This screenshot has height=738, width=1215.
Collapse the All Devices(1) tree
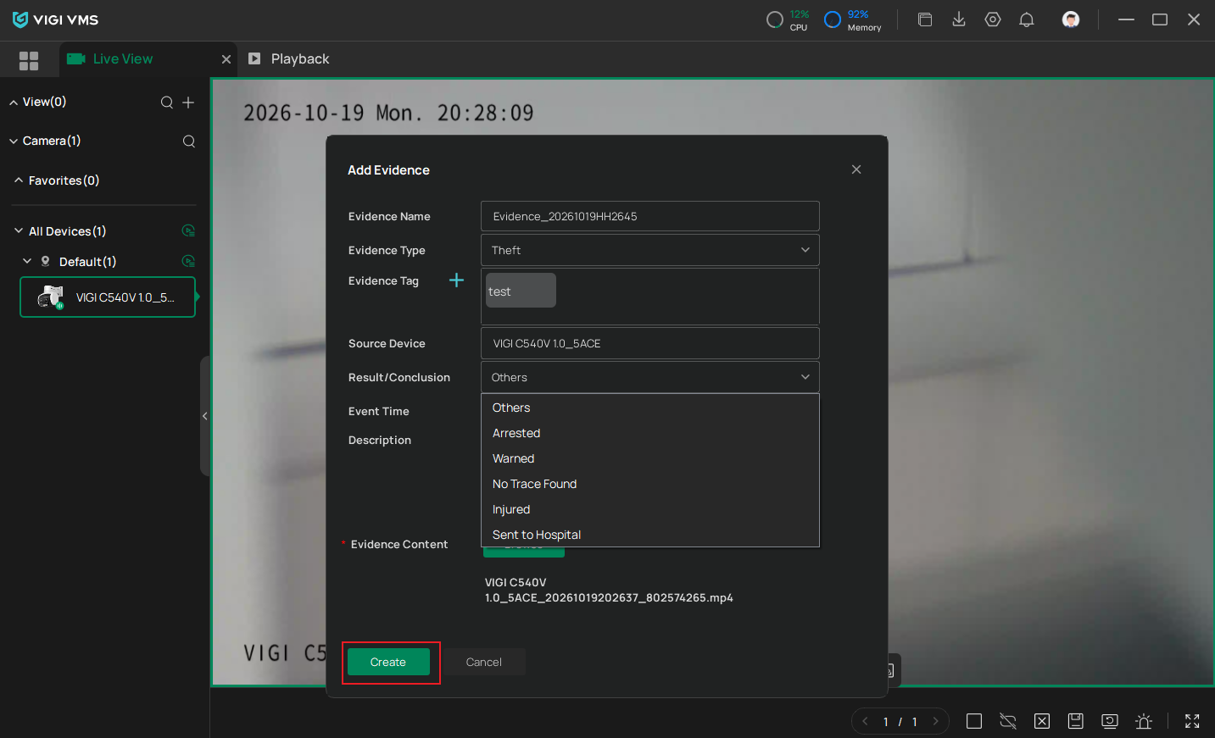[19, 230]
